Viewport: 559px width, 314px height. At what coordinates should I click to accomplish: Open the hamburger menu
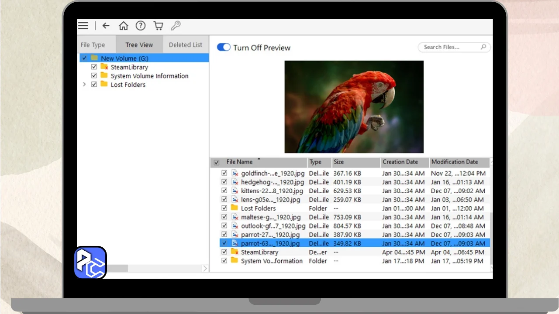click(x=83, y=26)
